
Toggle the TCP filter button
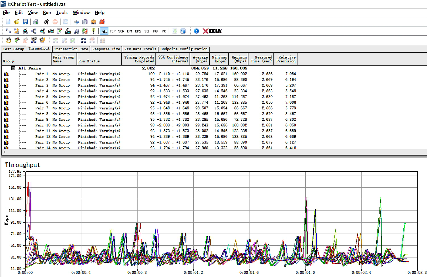pos(113,31)
